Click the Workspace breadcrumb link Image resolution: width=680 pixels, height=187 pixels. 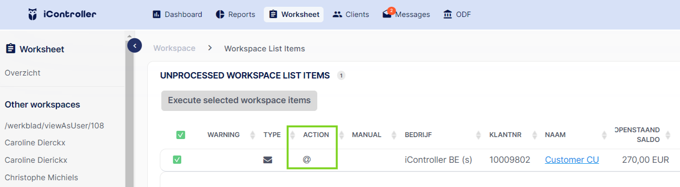[x=174, y=48]
